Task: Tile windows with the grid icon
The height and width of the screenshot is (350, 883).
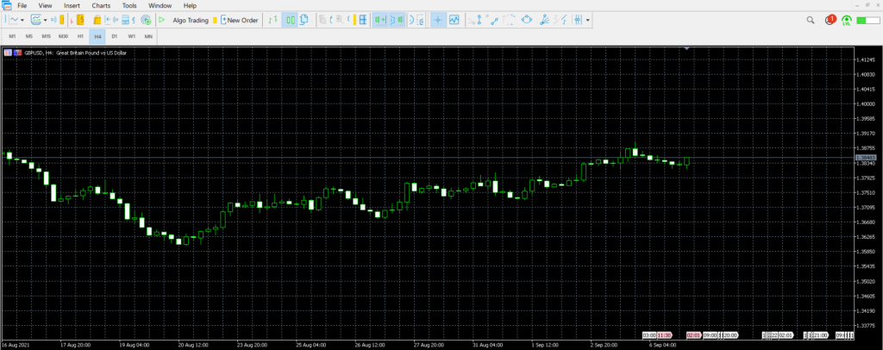Action: [363, 20]
